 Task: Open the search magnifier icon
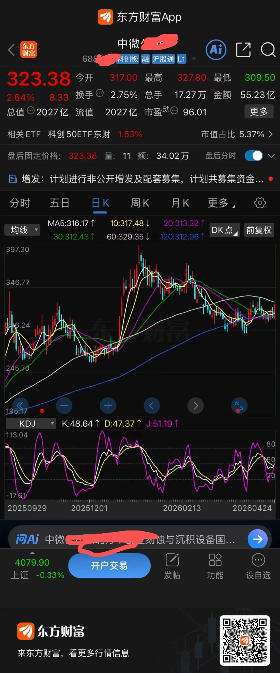(268, 49)
